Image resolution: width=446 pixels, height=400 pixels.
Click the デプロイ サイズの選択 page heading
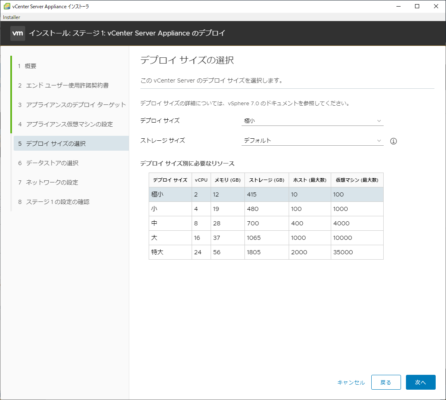tap(187, 60)
